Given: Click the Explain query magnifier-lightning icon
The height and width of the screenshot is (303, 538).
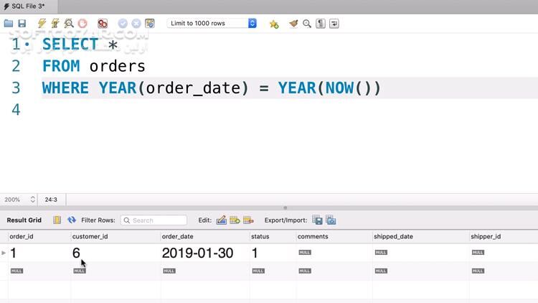Looking at the screenshot, I should 69,24.
